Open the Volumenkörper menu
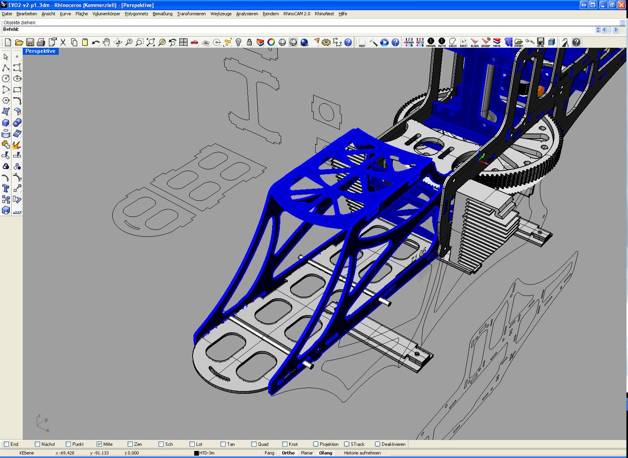 point(106,14)
